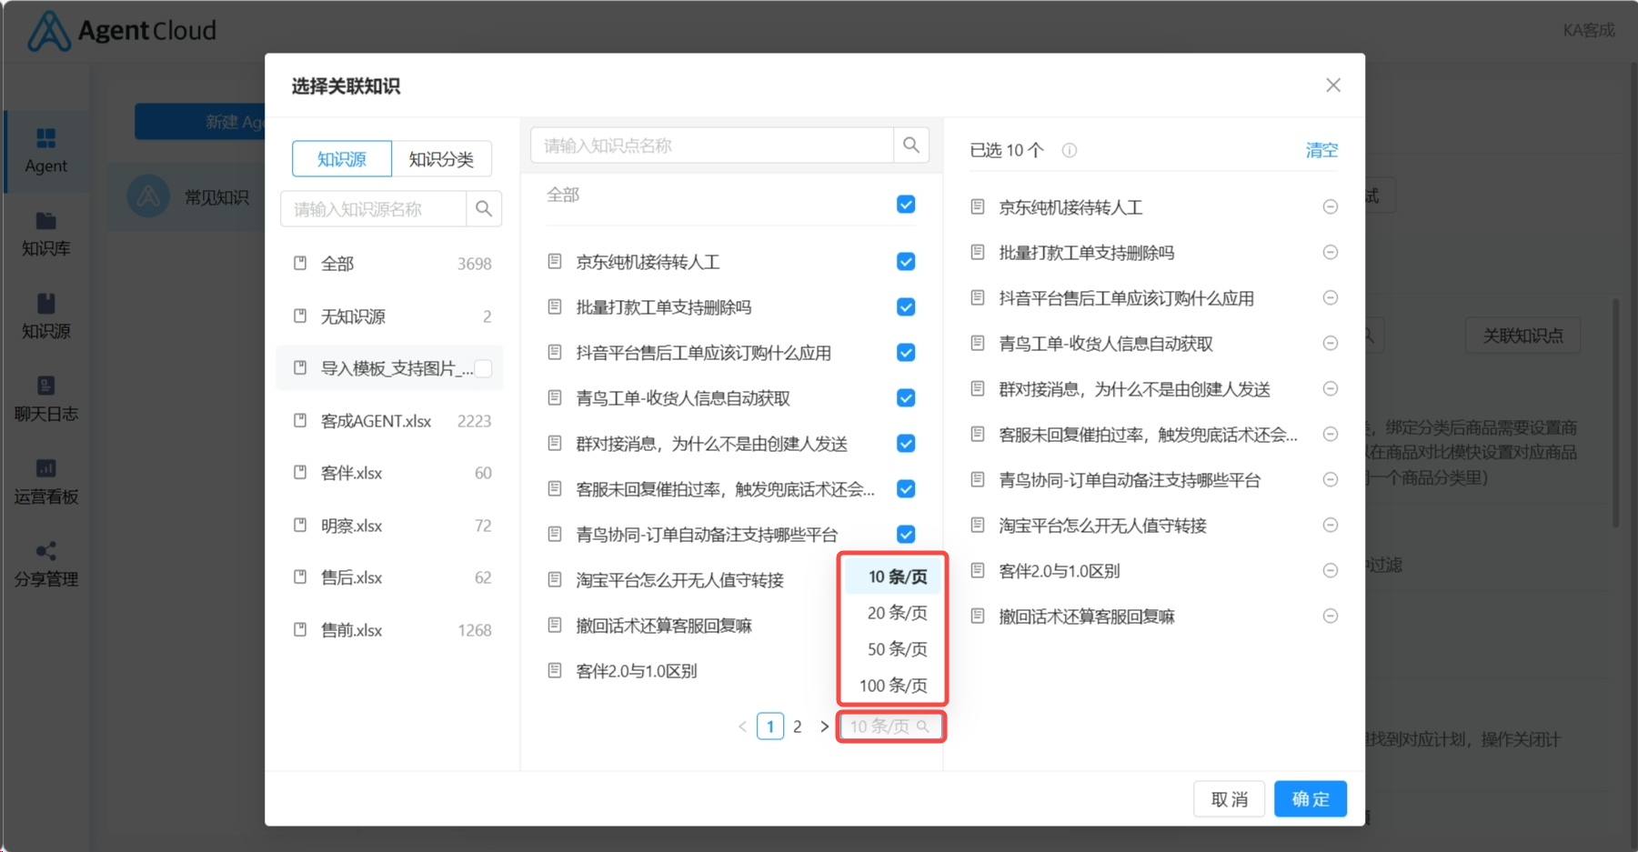Click the 取消 button
The height and width of the screenshot is (852, 1638).
[1229, 799]
